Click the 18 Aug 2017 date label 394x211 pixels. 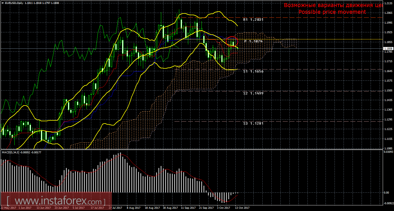click(152, 208)
